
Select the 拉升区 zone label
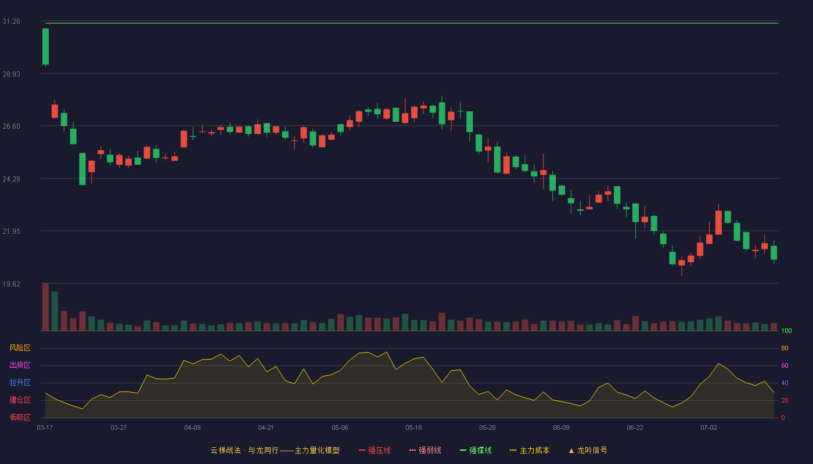pyautogui.click(x=20, y=383)
